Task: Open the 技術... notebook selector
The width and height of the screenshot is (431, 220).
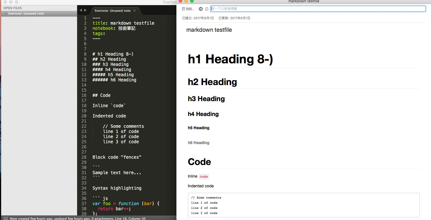Action: pos(190,9)
